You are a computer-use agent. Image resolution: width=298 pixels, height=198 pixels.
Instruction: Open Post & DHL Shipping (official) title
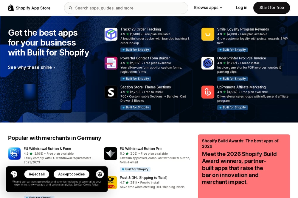tap(144, 178)
